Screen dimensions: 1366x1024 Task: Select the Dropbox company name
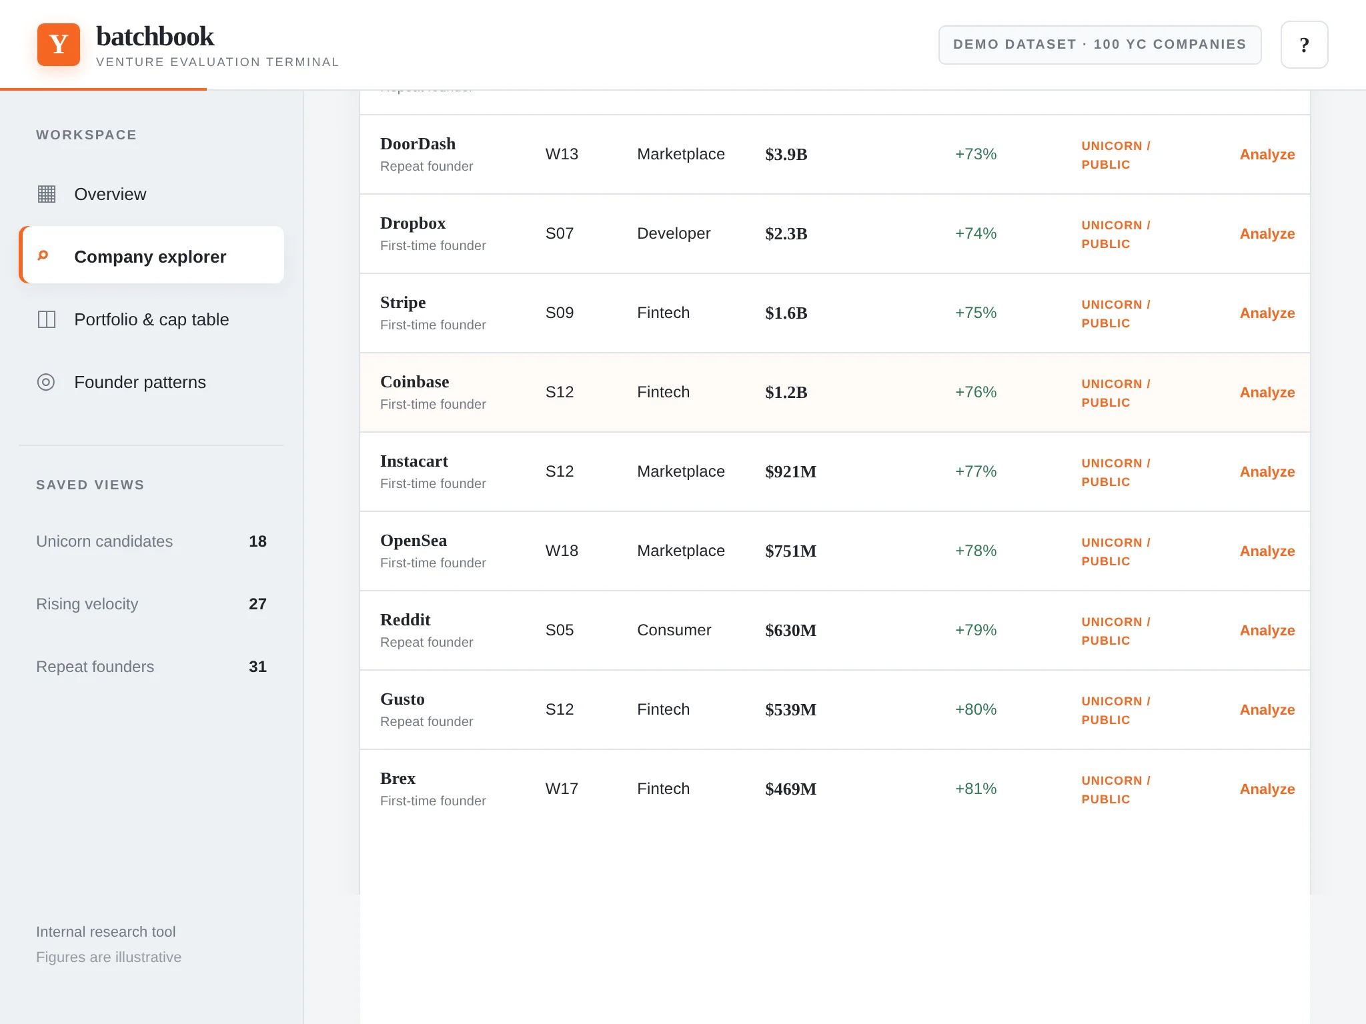413,223
